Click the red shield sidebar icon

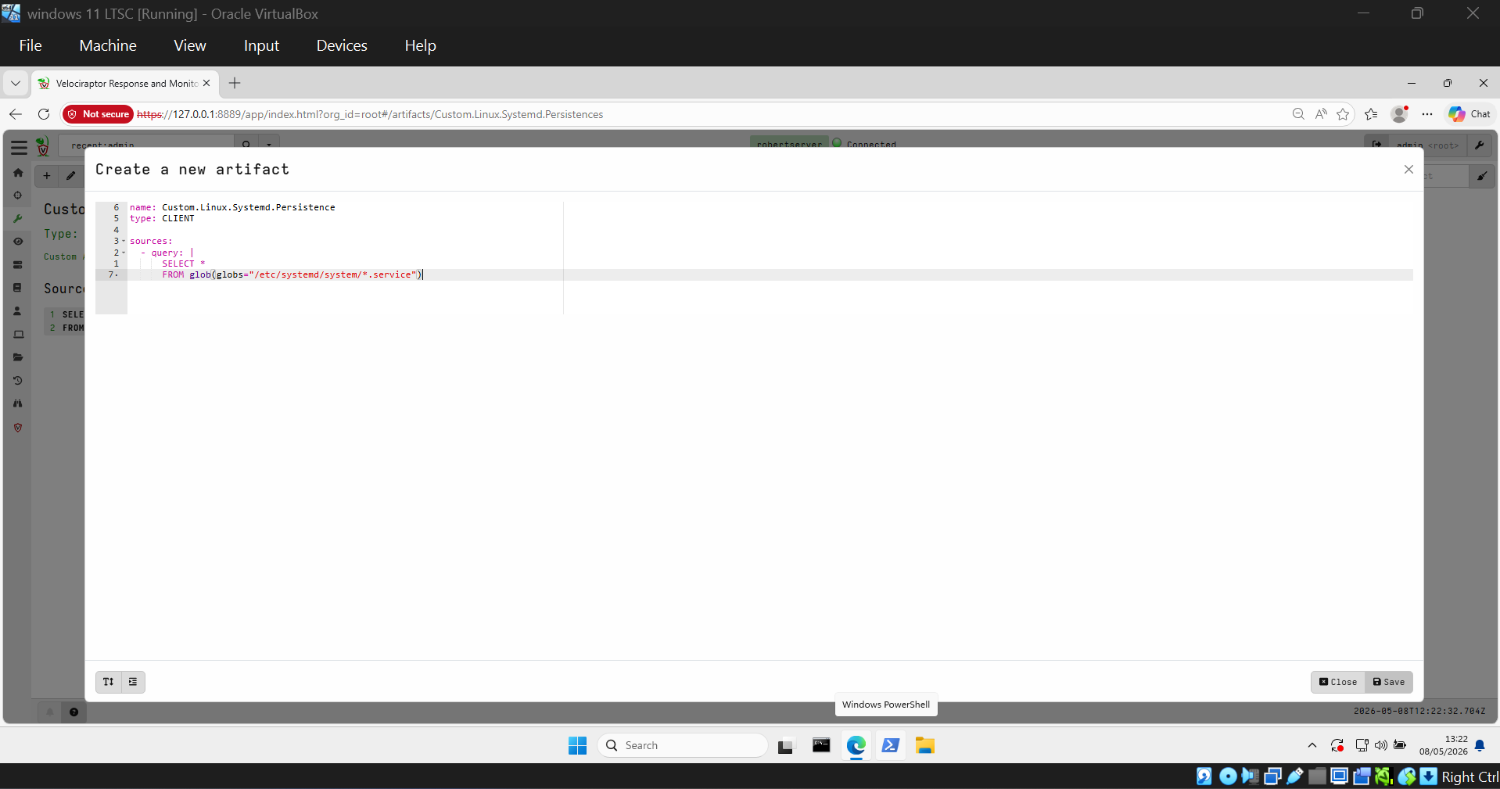(18, 428)
